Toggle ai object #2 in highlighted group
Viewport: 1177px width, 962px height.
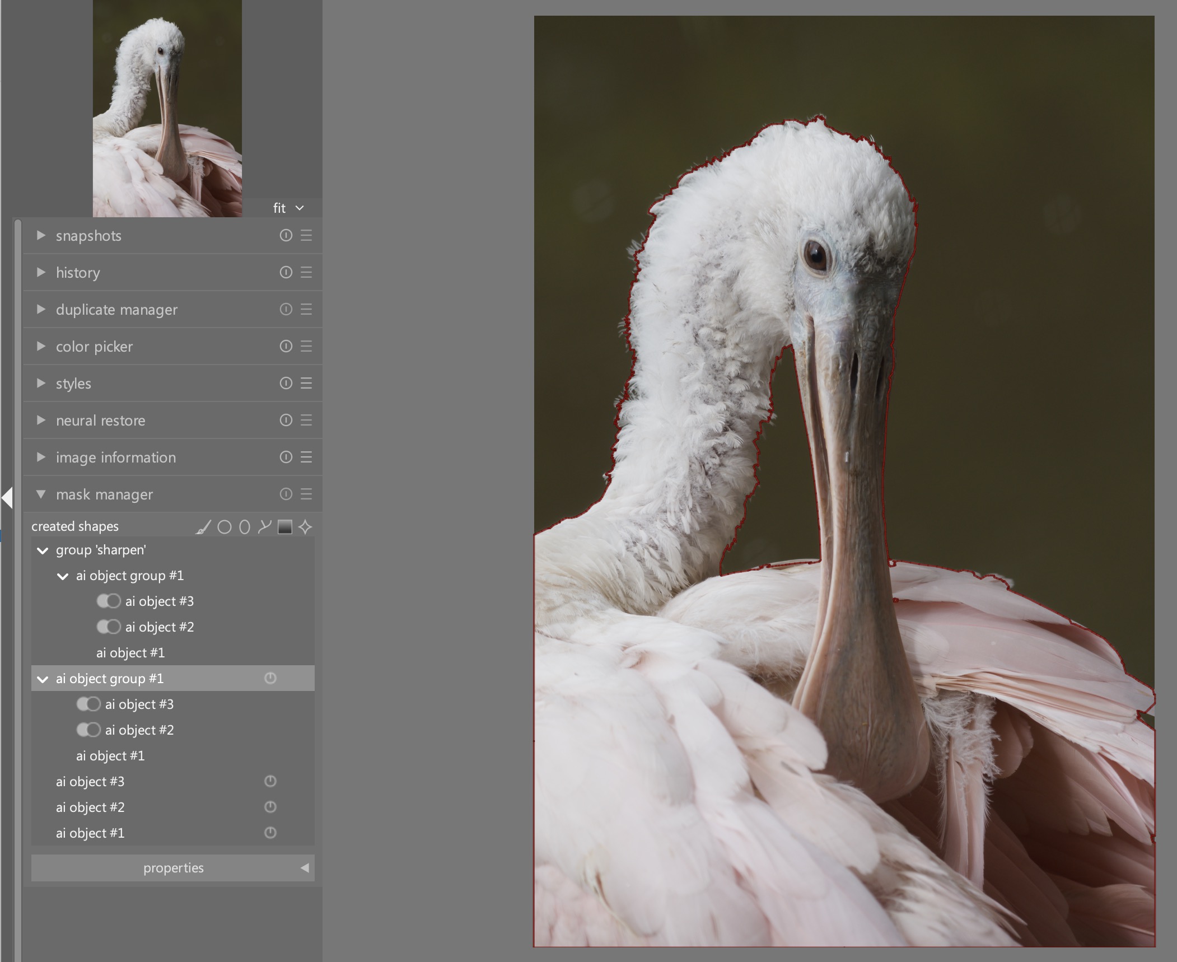[x=88, y=730]
